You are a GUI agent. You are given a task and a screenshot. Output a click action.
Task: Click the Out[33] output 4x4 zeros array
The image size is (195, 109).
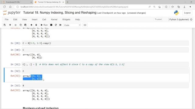point(36,95)
